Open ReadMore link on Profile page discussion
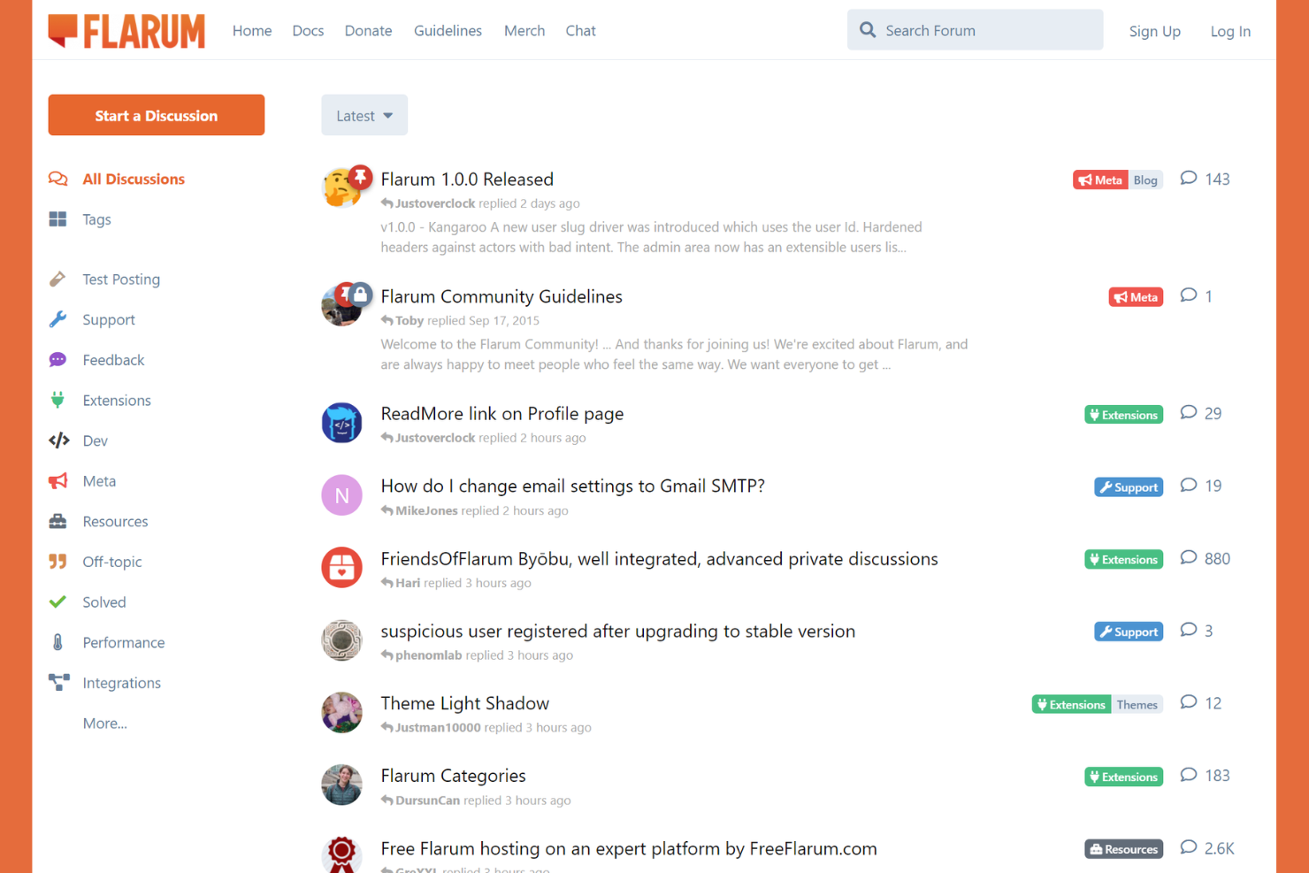The width and height of the screenshot is (1309, 873). pos(502,414)
